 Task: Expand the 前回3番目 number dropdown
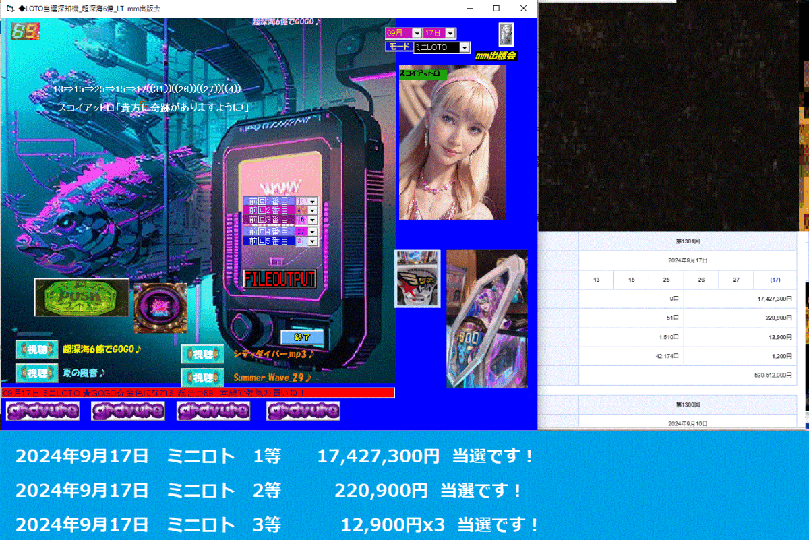313,220
